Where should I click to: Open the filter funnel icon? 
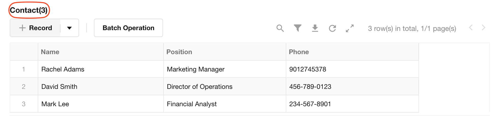298,28
